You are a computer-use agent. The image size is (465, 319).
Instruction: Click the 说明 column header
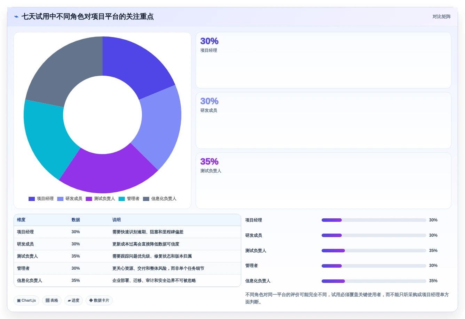(x=116, y=220)
